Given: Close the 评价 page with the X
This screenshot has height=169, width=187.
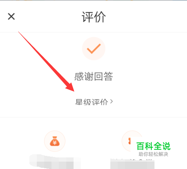Looking at the screenshot, I should (11, 17).
